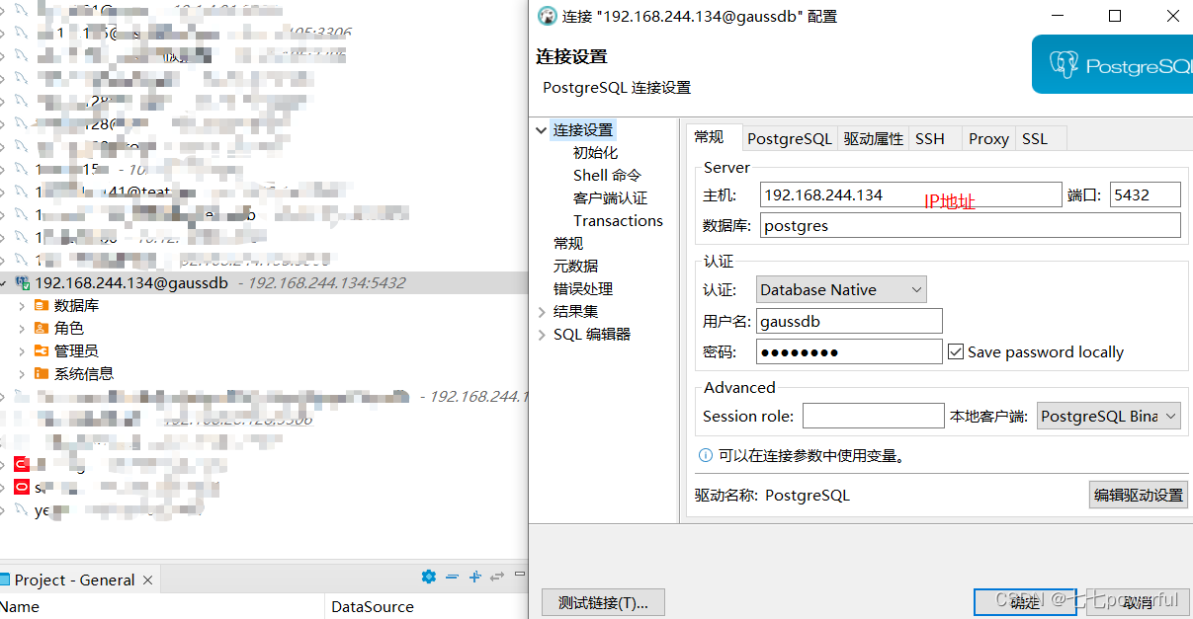Click the gaussdb connection PostgreSQL icon in navigator

click(x=22, y=283)
